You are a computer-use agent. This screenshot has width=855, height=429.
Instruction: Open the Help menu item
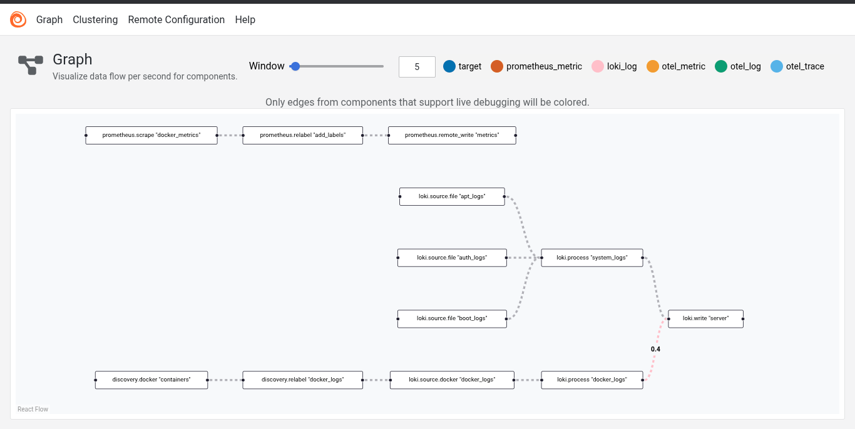245,19
